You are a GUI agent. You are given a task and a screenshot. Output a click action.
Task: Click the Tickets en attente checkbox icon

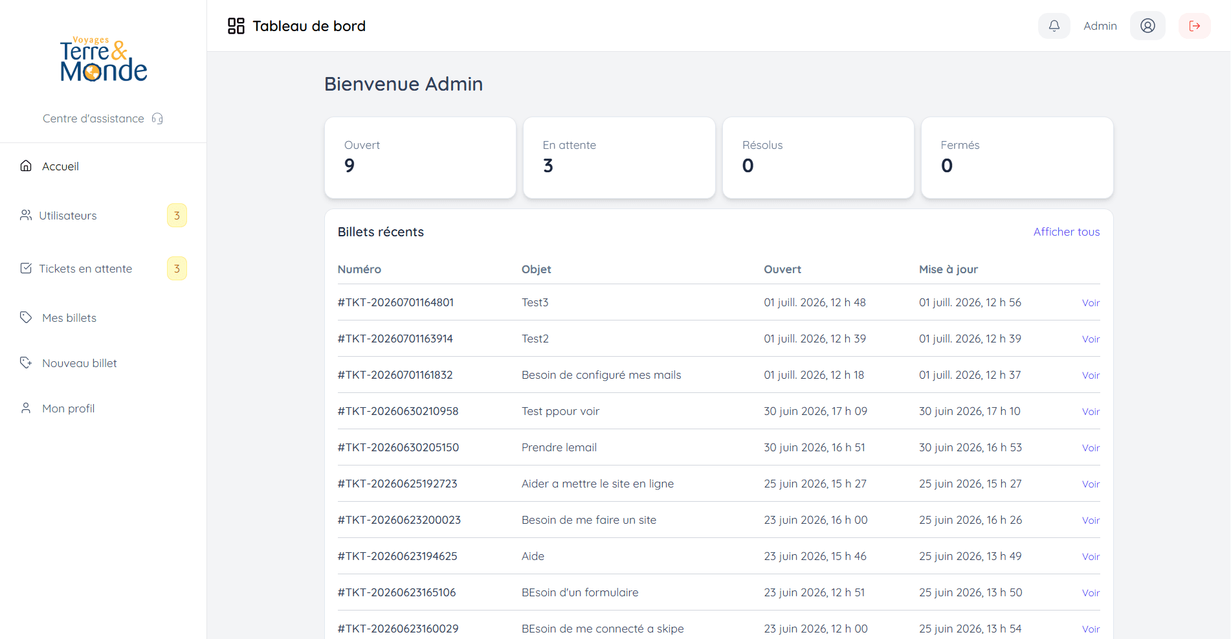coord(26,268)
